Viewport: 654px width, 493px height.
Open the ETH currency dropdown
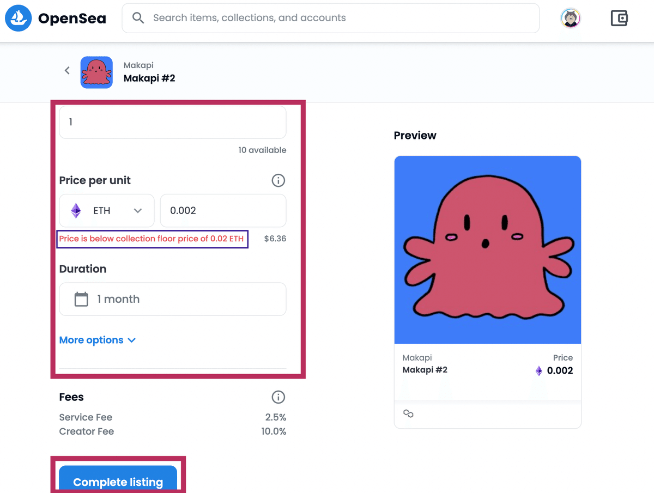point(107,211)
